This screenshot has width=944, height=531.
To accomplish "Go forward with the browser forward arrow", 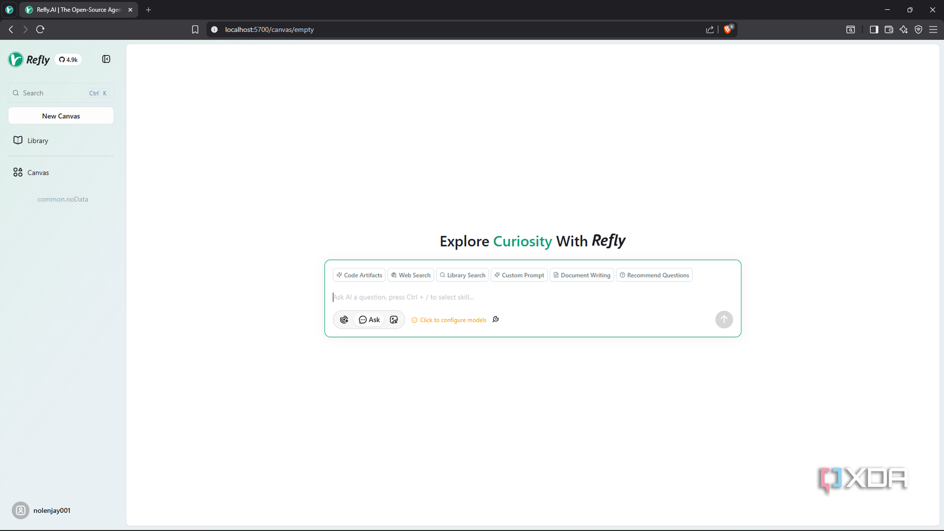I will coord(25,29).
